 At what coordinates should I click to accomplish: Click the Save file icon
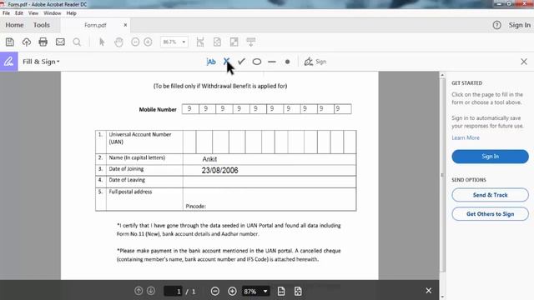click(10, 42)
